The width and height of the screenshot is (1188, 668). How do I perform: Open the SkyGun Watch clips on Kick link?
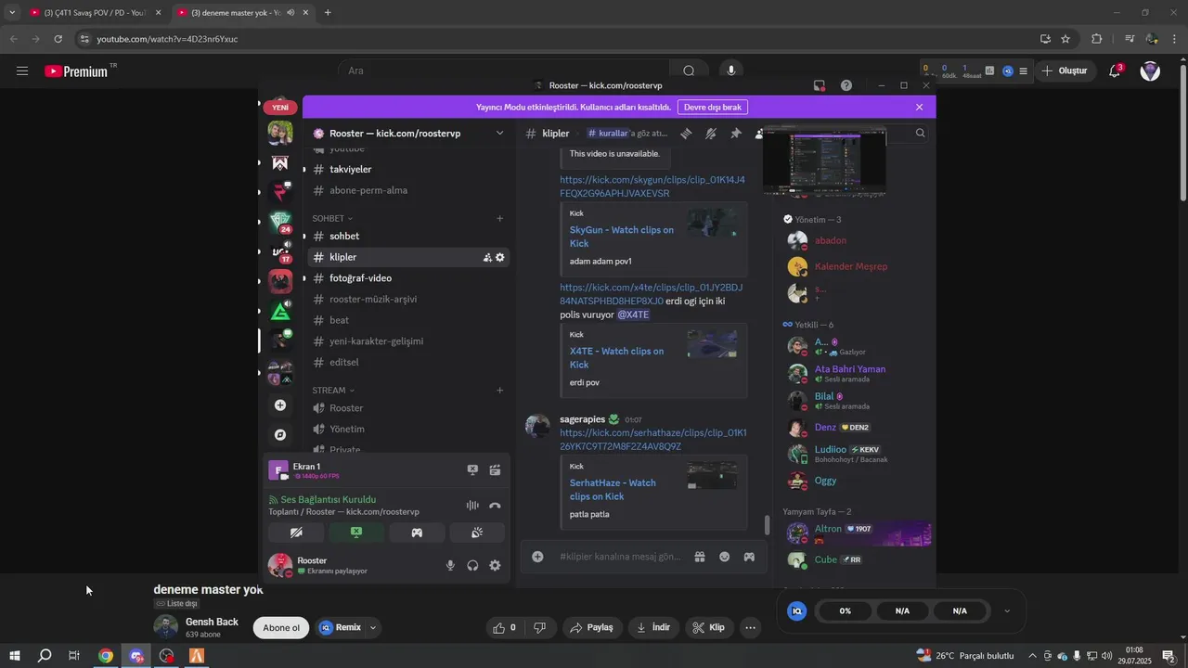tap(622, 237)
